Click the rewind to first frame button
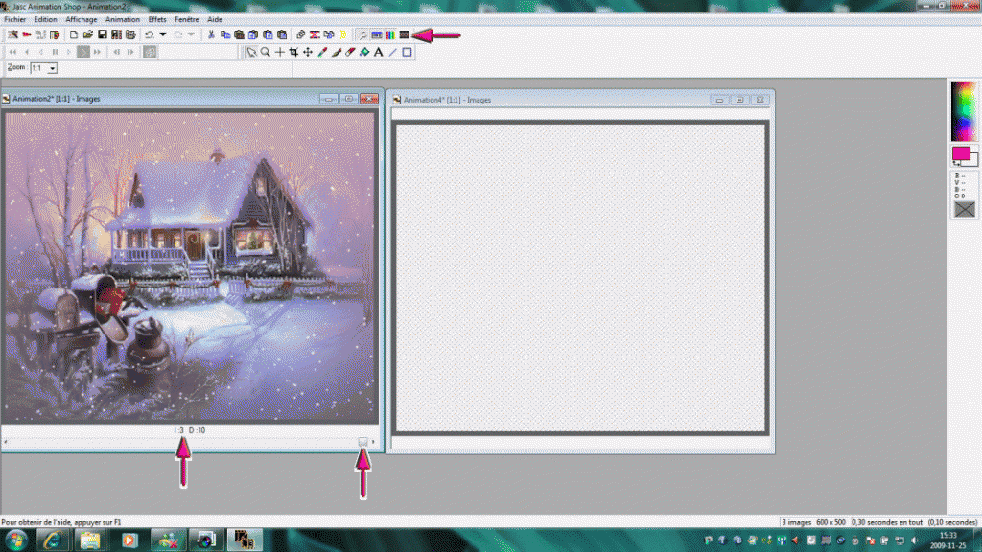 tap(12, 53)
